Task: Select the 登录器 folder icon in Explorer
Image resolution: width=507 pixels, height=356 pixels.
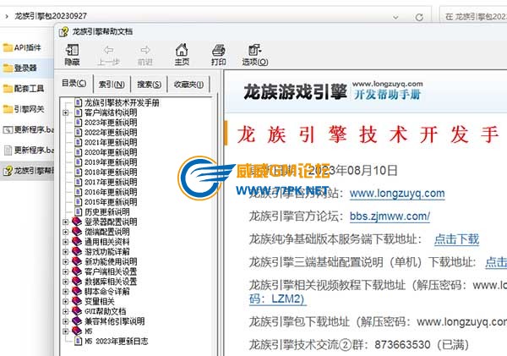Action: click(8, 68)
